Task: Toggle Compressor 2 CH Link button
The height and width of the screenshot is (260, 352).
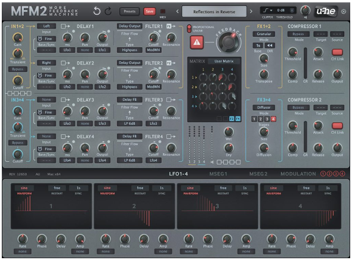Action: (337, 126)
